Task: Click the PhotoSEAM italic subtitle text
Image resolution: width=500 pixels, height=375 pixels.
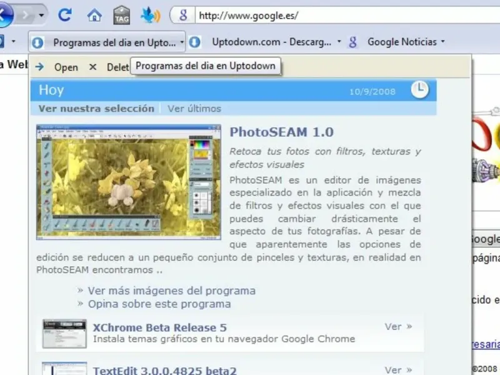Action: tap(325, 158)
